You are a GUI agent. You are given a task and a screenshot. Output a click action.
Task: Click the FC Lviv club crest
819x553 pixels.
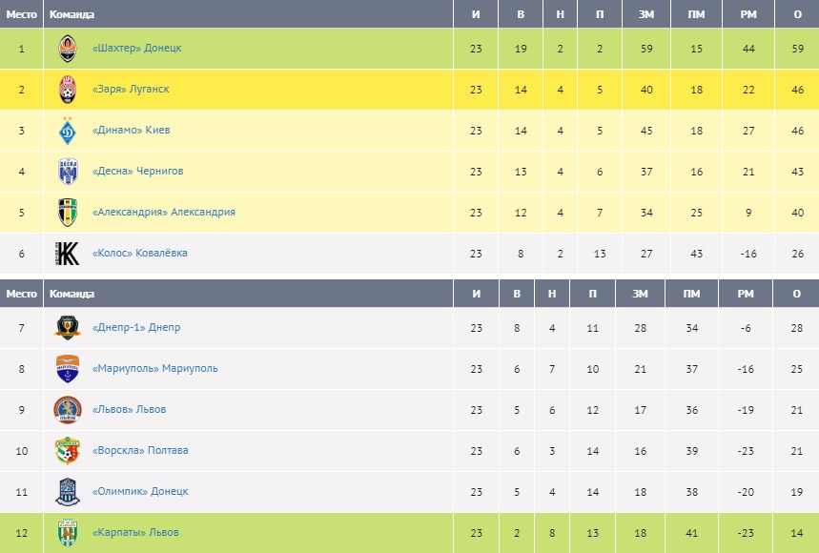click(68, 410)
